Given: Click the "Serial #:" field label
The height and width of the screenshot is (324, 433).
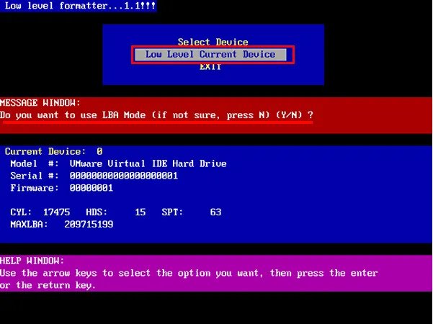Looking at the screenshot, I should point(35,176).
